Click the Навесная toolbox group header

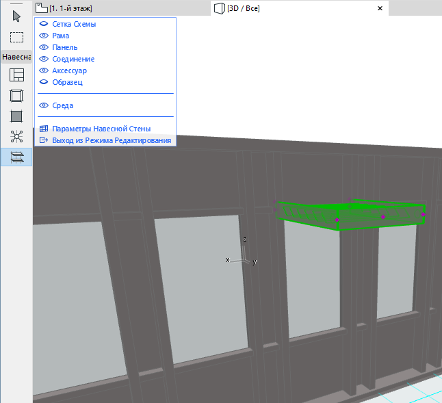pos(16,57)
